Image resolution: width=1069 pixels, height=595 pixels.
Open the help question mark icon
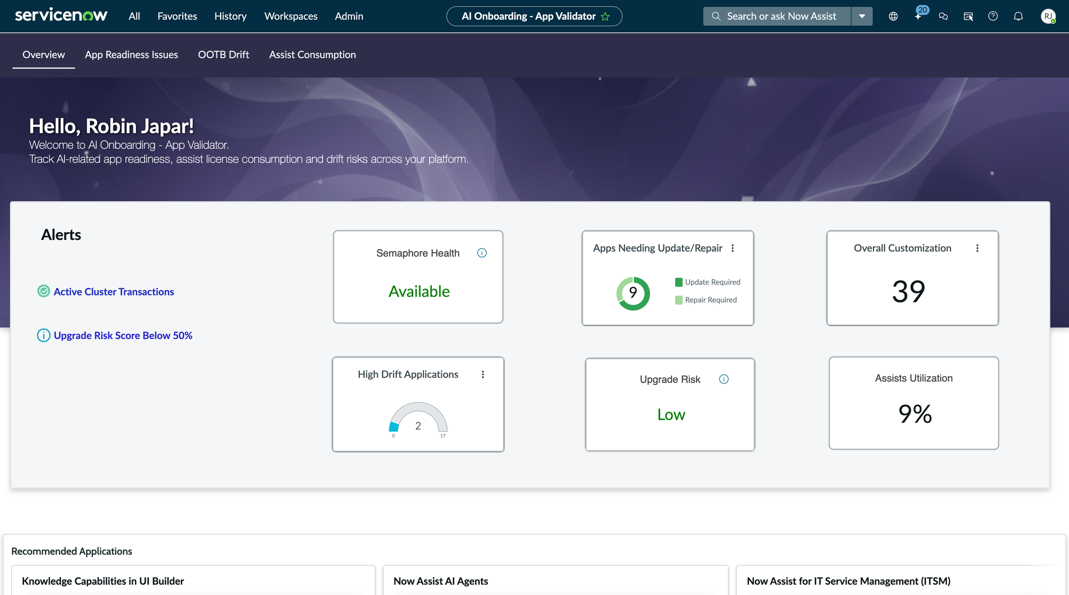(x=993, y=17)
